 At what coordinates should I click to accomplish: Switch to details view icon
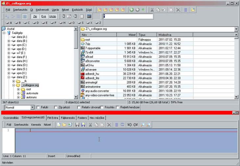(25, 16)
